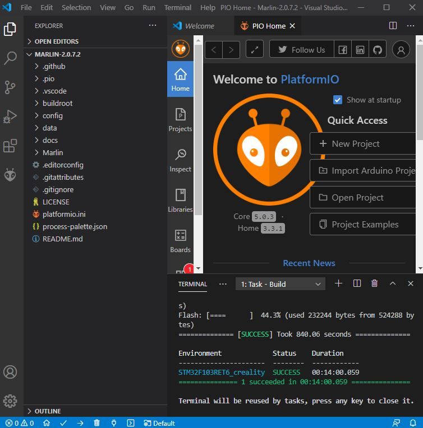Viewport: 423px width, 428px height.
Task: Uncheck Show at startup checkbox
Action: pyautogui.click(x=337, y=100)
